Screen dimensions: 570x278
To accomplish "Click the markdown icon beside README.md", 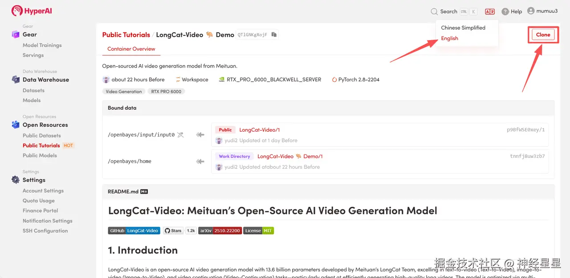I will coord(144,192).
